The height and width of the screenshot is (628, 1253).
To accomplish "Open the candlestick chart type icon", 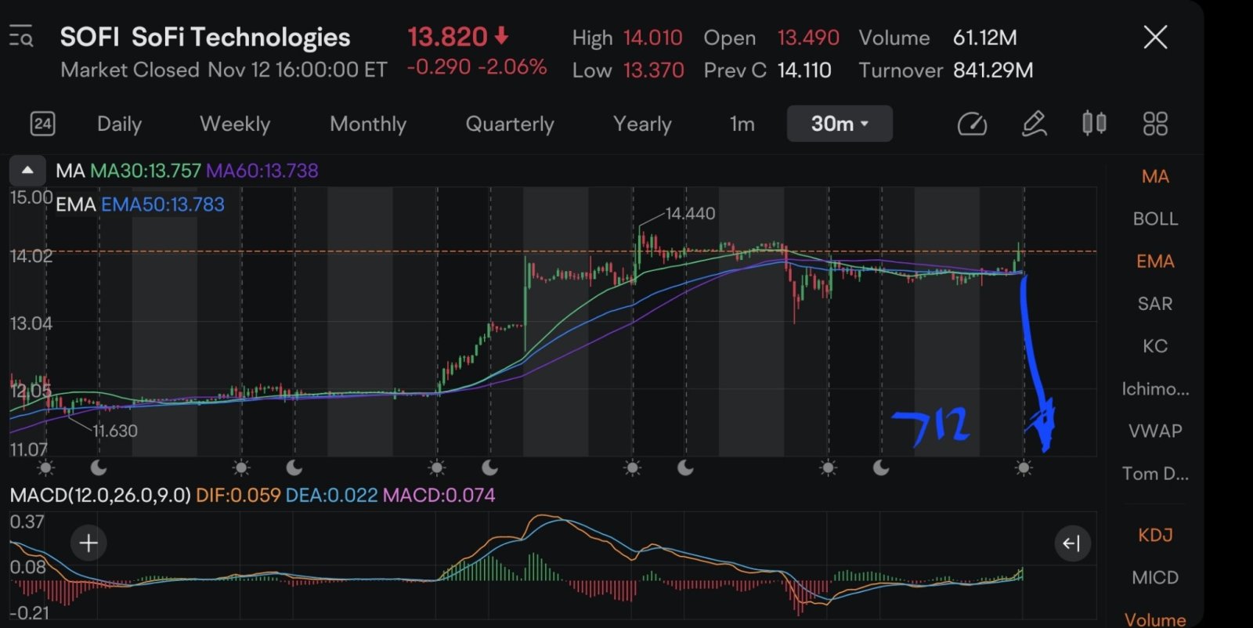I will 1094,123.
